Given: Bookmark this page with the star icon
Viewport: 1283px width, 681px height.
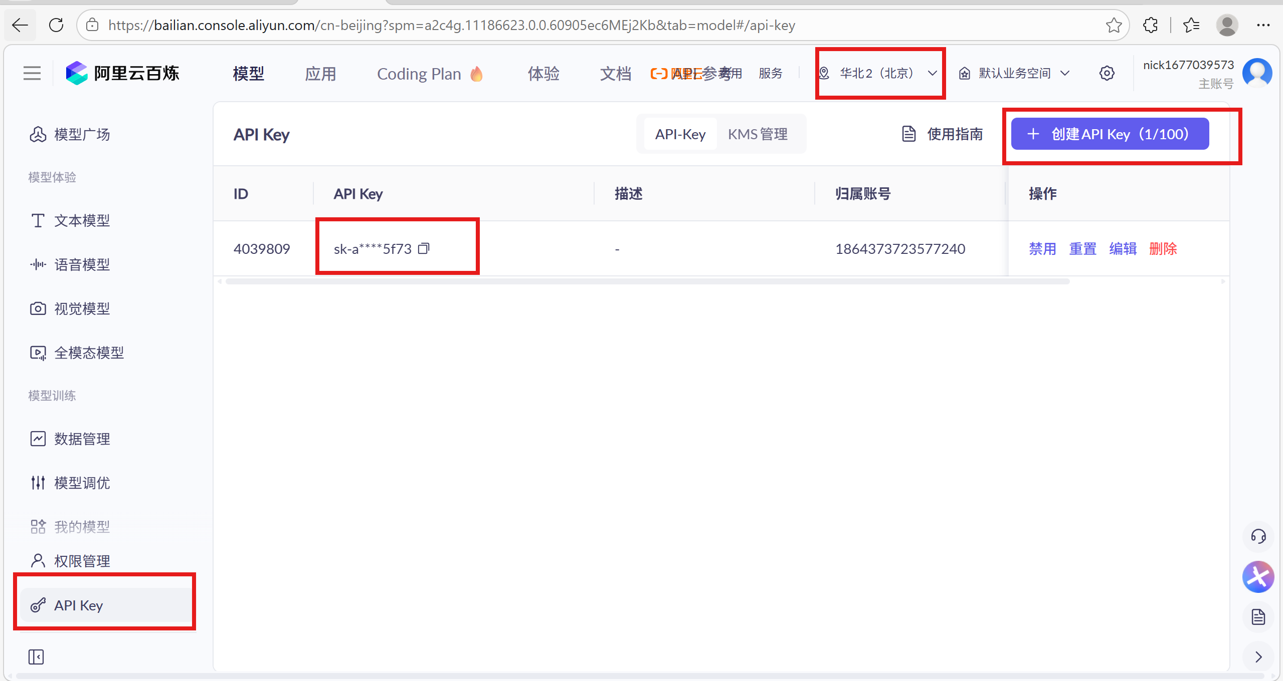Looking at the screenshot, I should click(1114, 25).
